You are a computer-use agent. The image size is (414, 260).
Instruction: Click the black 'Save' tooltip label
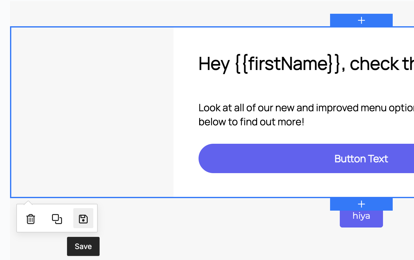(83, 246)
